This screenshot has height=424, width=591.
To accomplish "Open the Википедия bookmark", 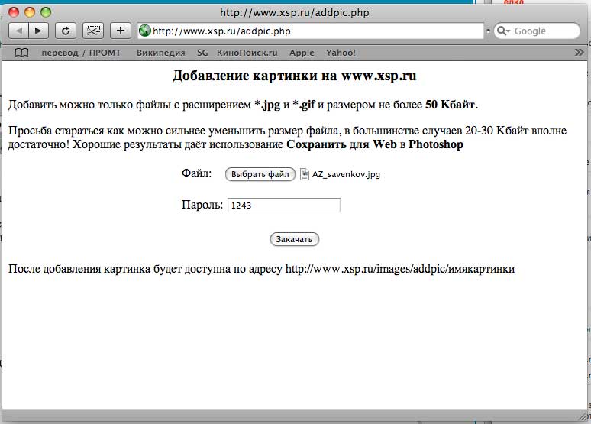I will pyautogui.click(x=161, y=53).
